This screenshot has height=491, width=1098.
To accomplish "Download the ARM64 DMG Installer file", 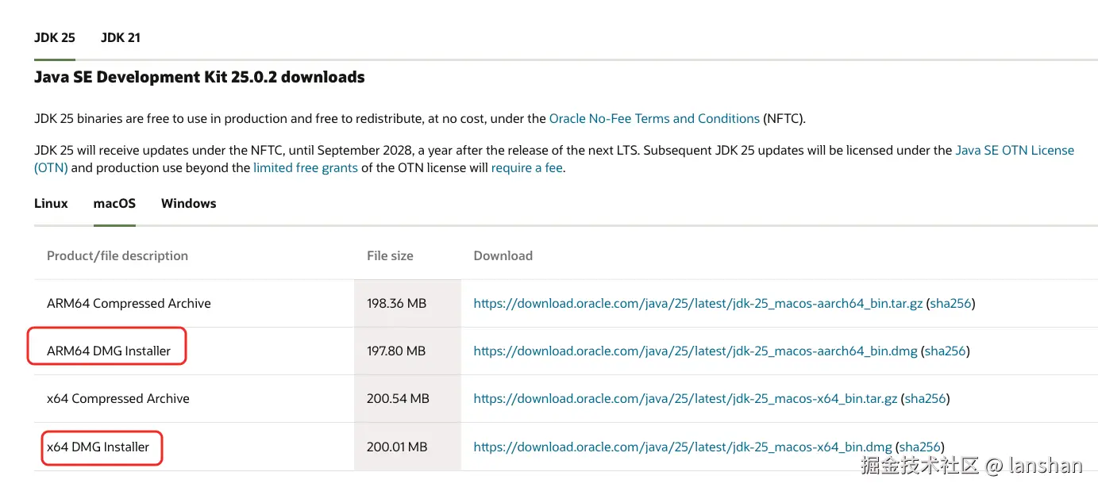I will 695,351.
